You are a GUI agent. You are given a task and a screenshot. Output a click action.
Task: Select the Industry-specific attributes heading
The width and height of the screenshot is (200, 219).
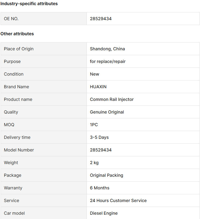click(29, 3)
